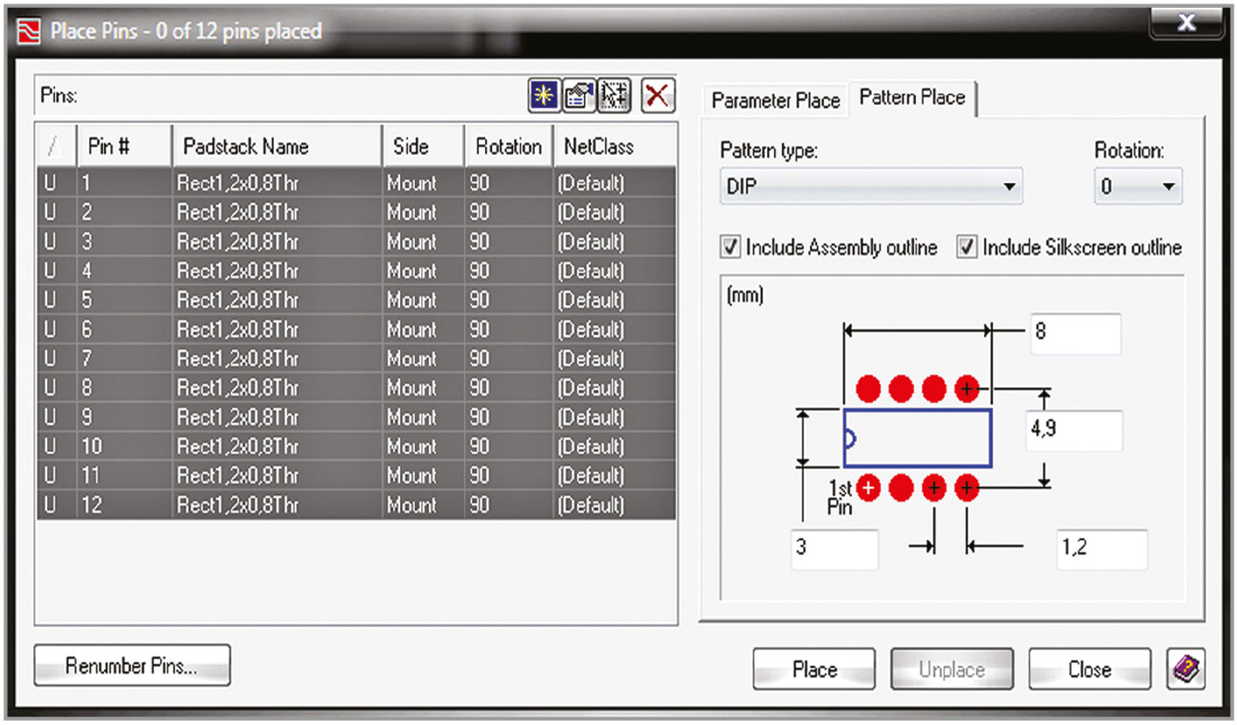Viewport: 1237px width, 725px height.
Task: Open the help book icon
Action: 1186,670
